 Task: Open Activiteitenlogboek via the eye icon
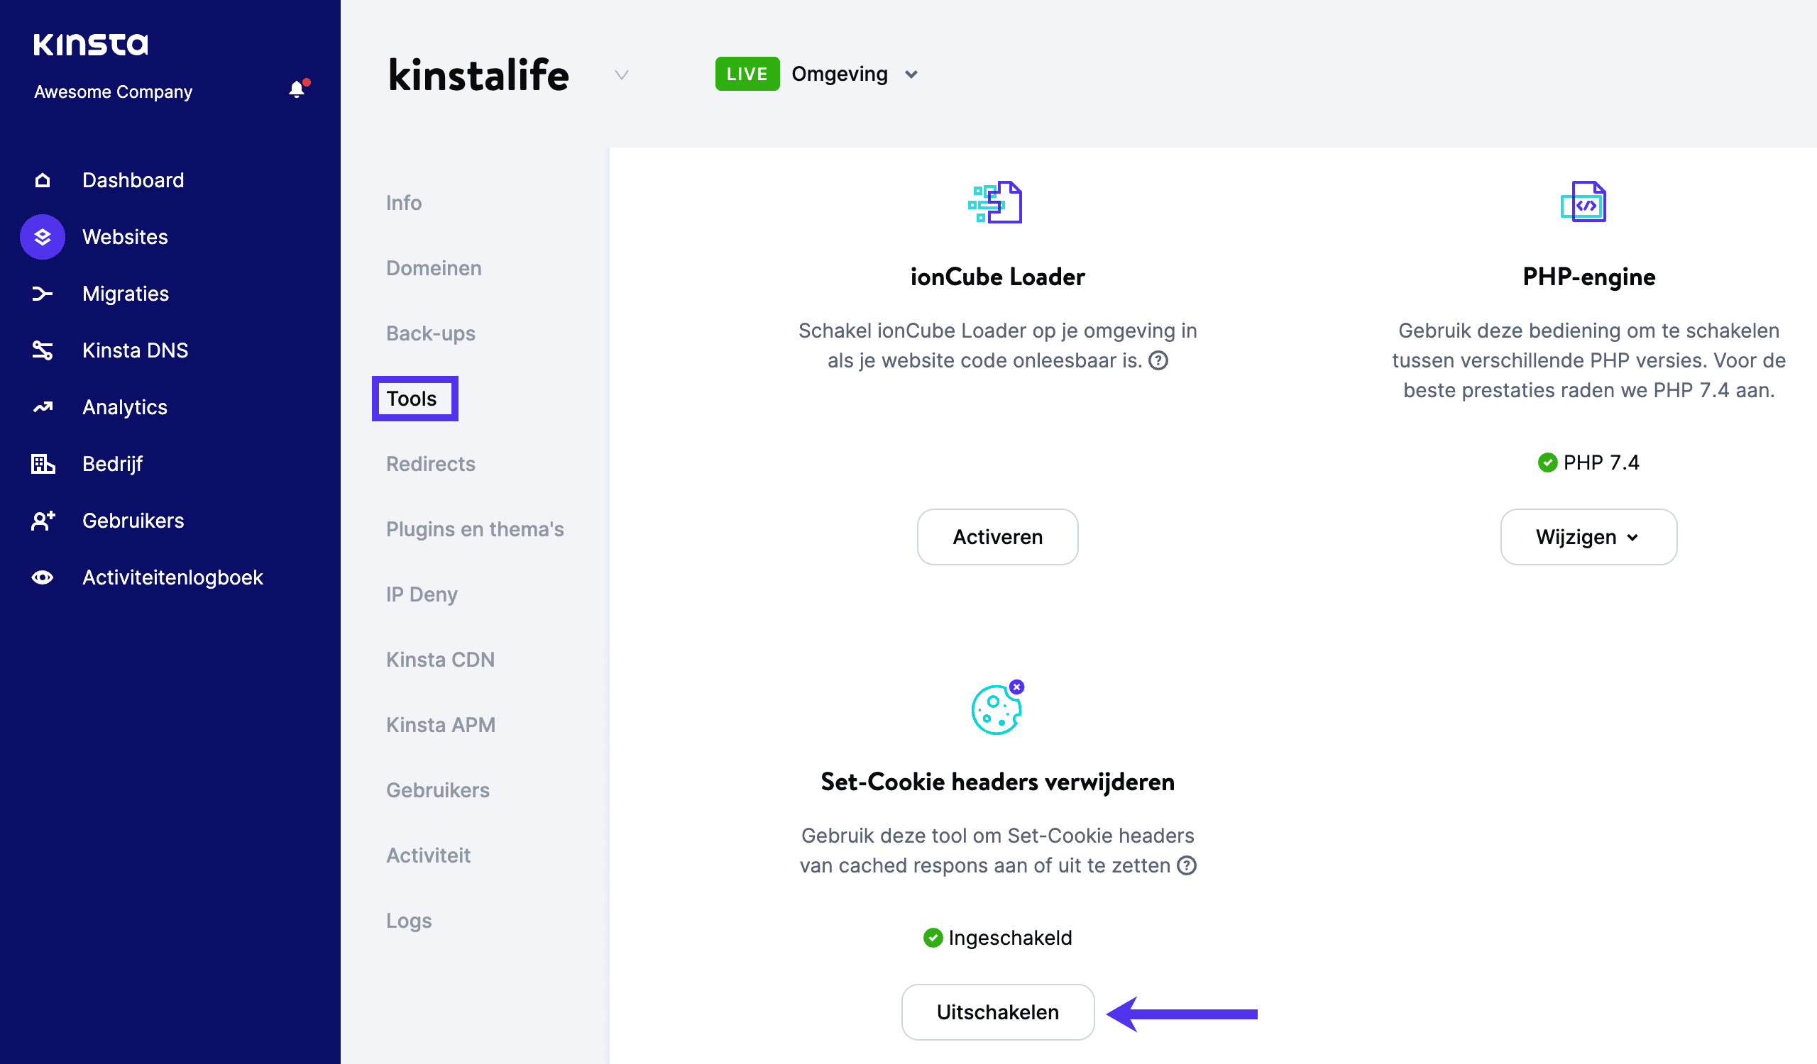(x=43, y=577)
